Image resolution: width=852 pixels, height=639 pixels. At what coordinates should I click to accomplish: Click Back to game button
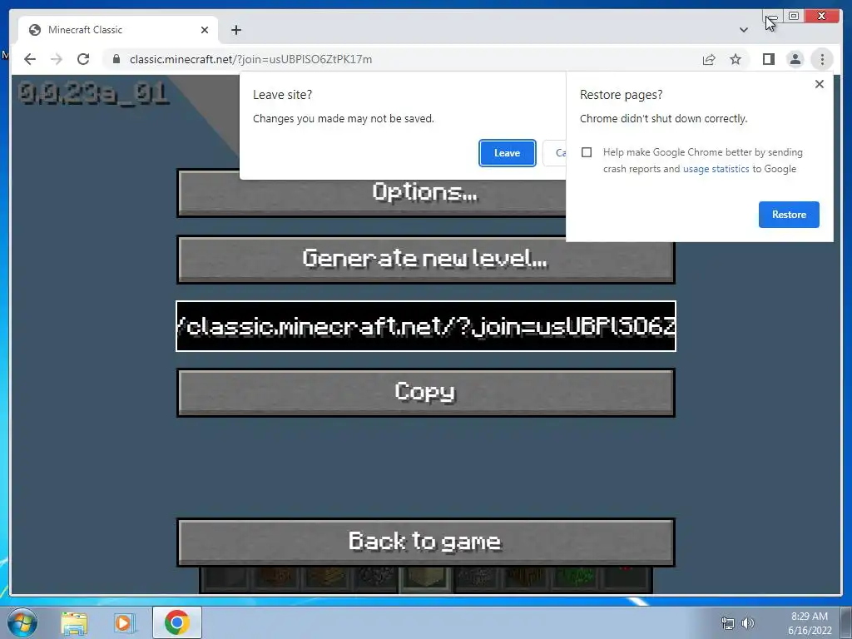point(425,542)
